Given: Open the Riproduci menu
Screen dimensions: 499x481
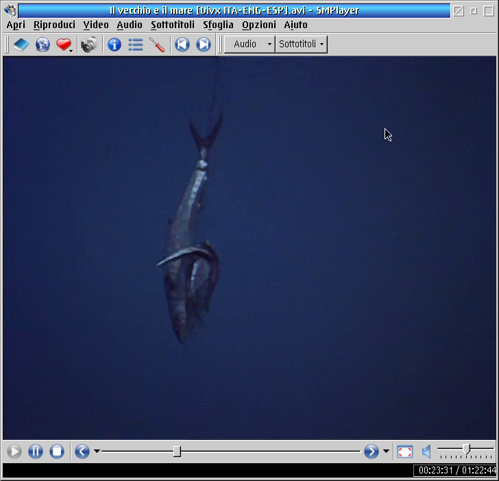Looking at the screenshot, I should click(54, 25).
